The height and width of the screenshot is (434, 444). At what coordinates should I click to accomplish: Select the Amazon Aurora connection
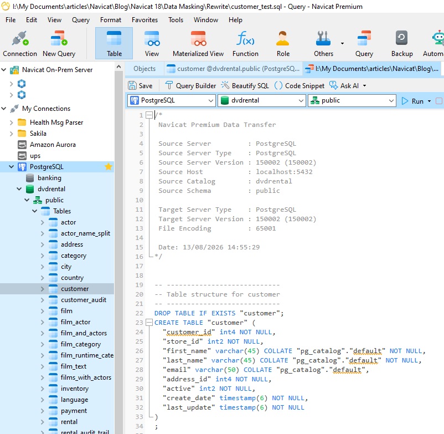tap(53, 145)
